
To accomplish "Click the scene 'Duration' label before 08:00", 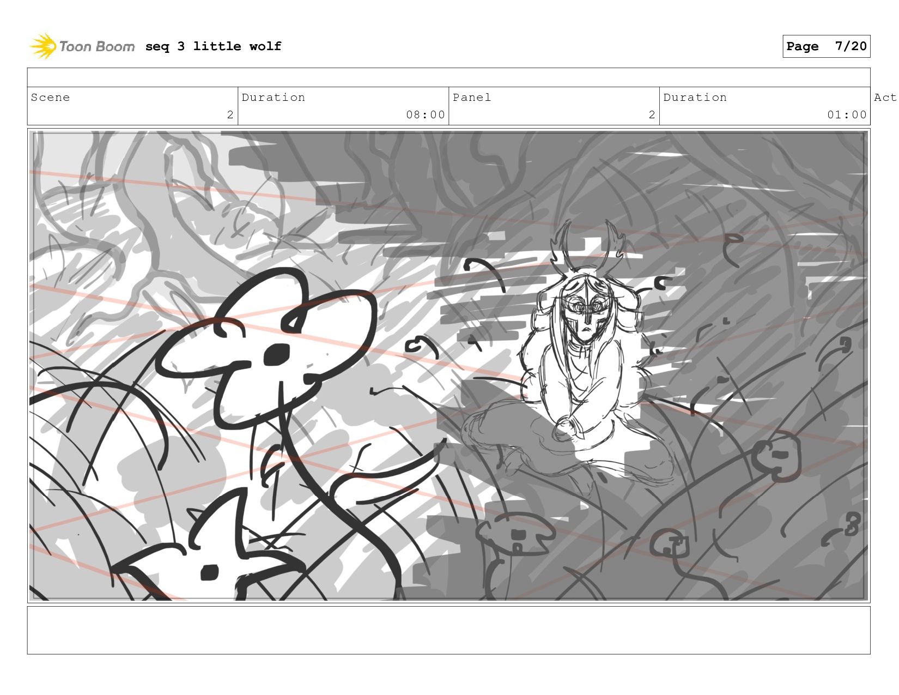I will pyautogui.click(x=273, y=98).
